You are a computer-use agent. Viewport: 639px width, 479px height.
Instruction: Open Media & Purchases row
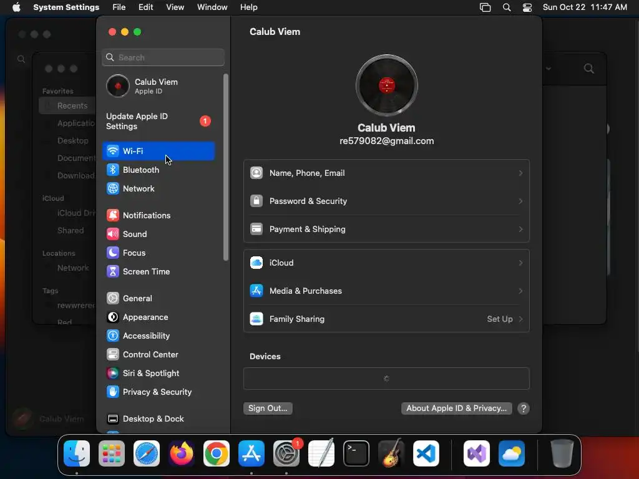tap(386, 291)
